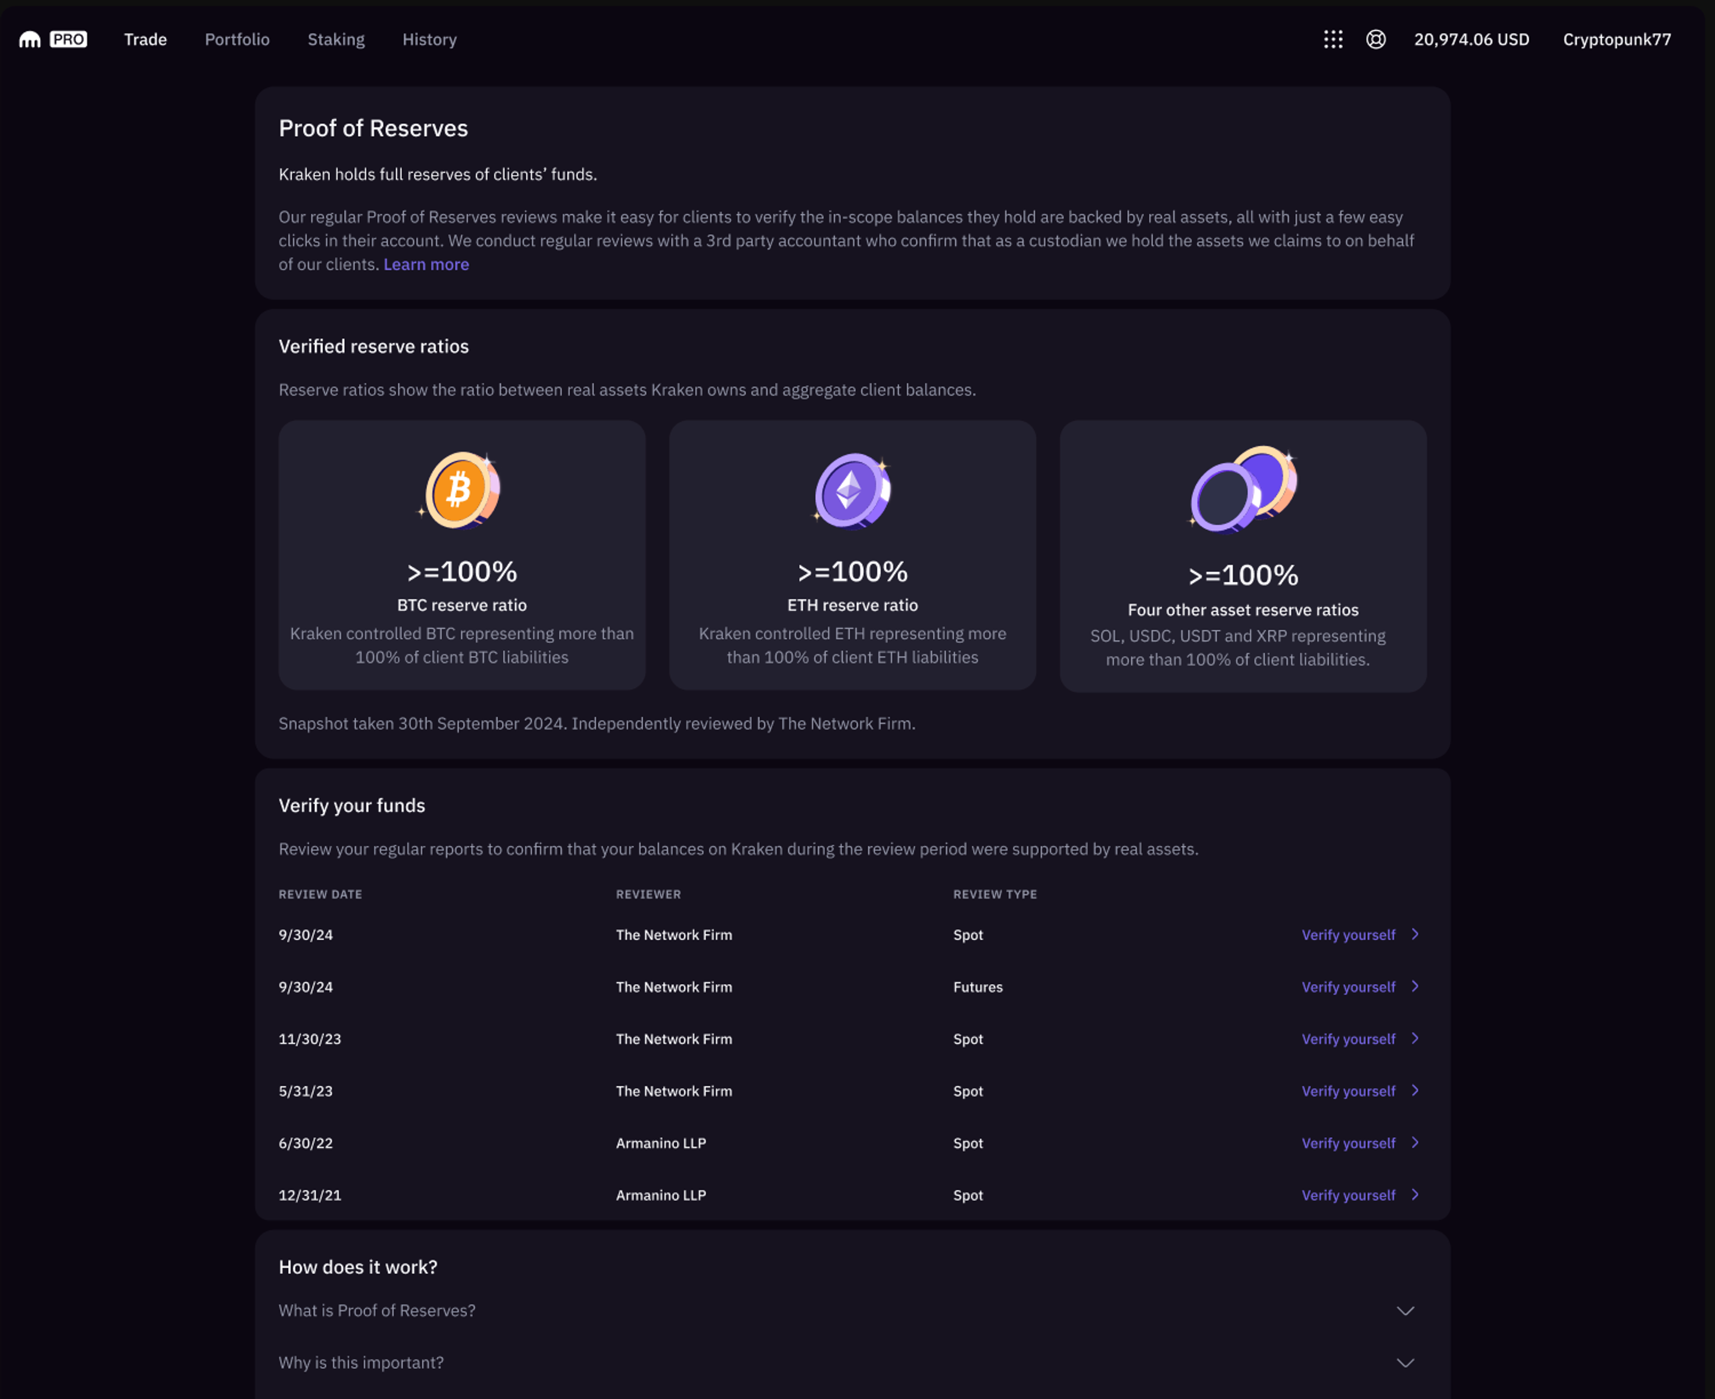Click the Ethereum coin icon
Viewport: 1715px width, 1399px height.
click(x=852, y=489)
